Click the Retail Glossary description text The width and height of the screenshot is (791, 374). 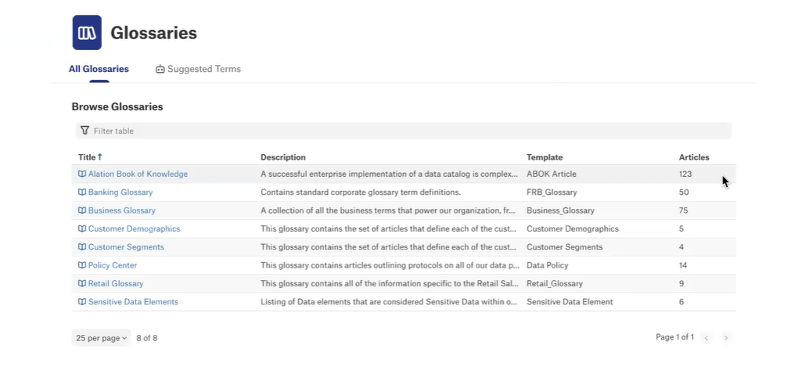[x=390, y=283]
